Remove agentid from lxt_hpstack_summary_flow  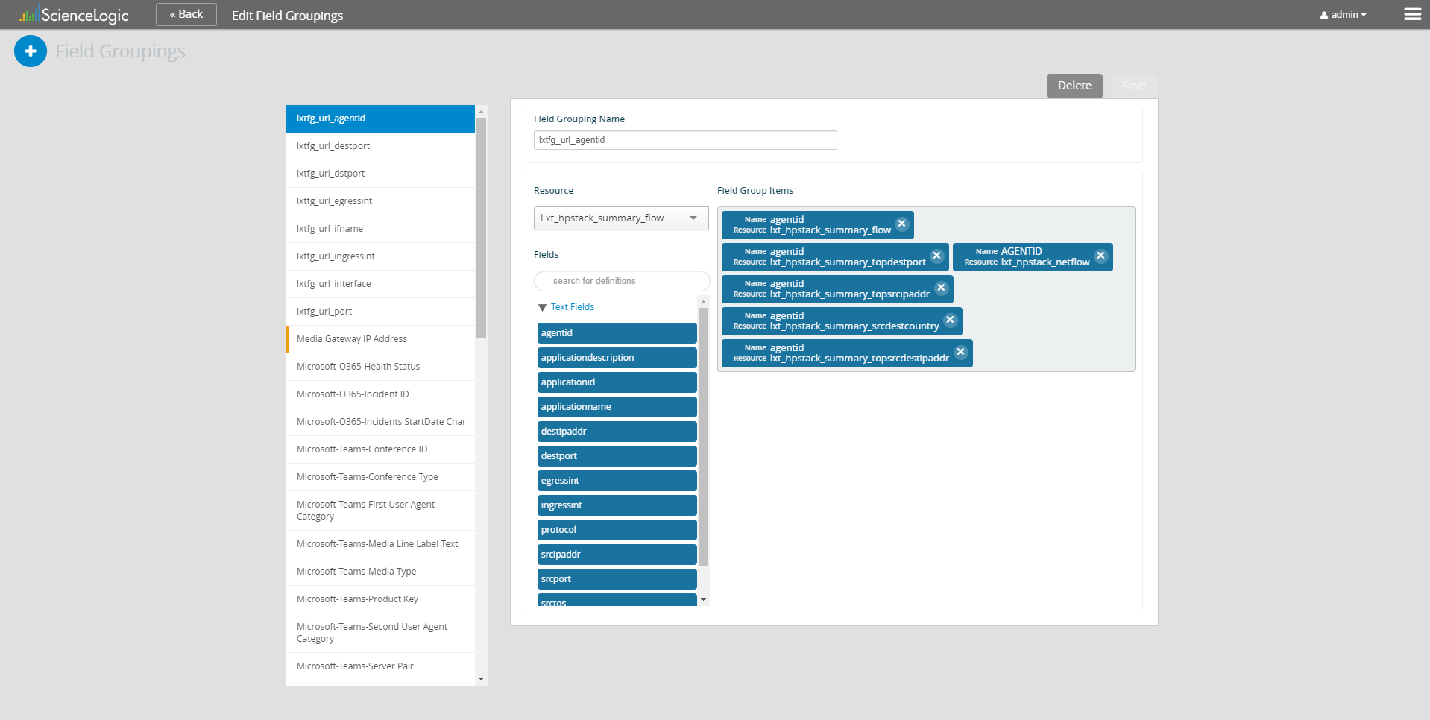click(901, 224)
